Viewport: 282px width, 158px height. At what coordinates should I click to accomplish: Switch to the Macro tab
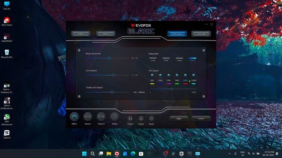click(106, 34)
